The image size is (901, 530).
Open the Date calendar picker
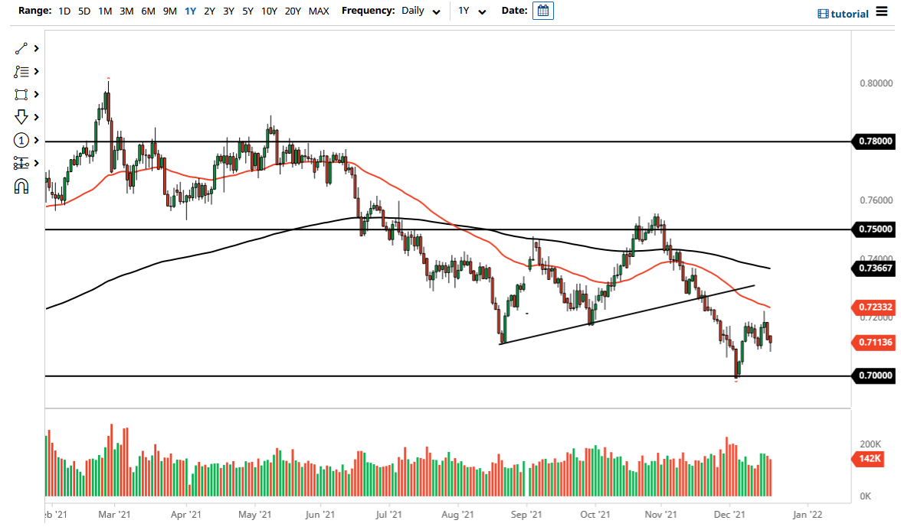pos(542,11)
